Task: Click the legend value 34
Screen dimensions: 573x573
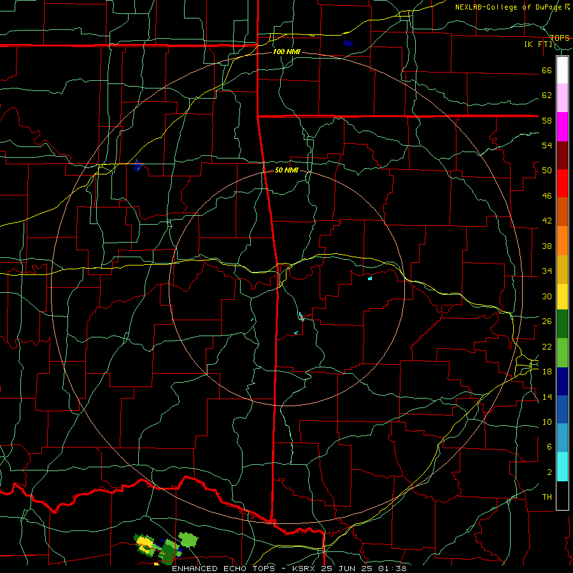Action: pos(547,271)
